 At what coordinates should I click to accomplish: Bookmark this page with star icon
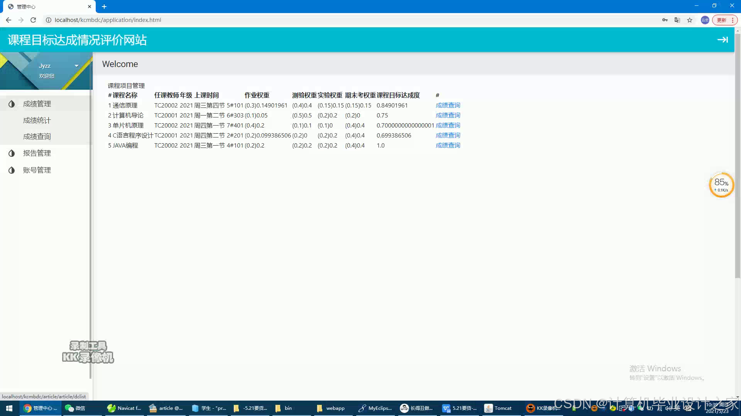tap(690, 20)
